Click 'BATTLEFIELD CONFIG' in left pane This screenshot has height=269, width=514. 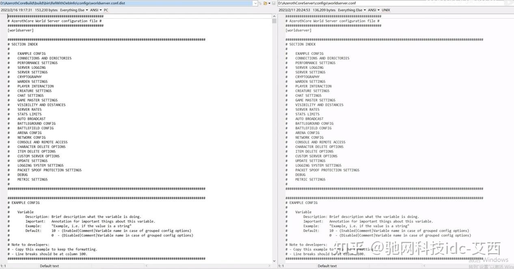(x=35, y=128)
